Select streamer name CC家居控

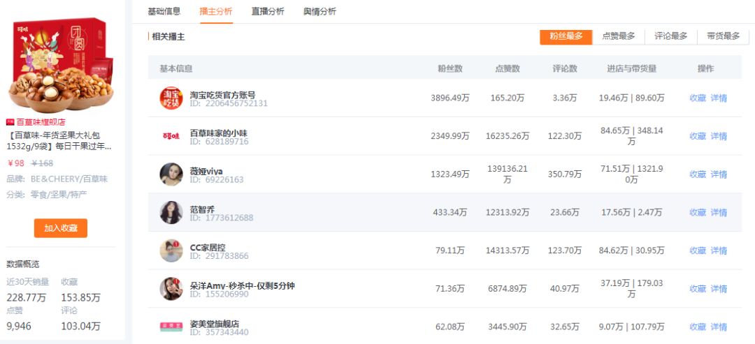click(208, 248)
